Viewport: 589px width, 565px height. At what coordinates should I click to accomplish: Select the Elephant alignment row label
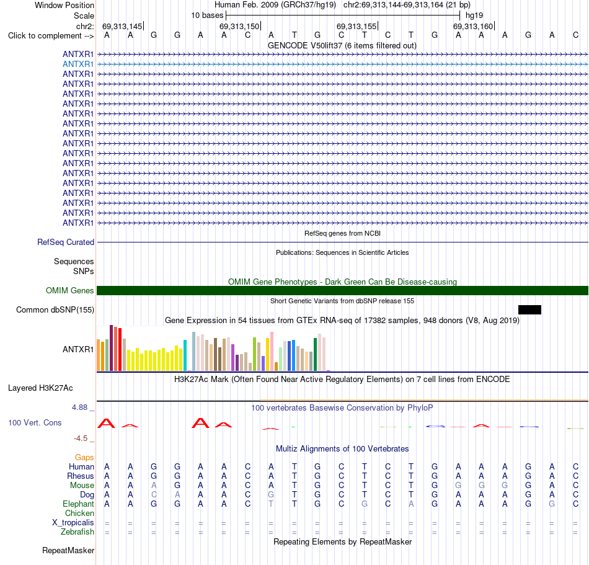[78, 504]
